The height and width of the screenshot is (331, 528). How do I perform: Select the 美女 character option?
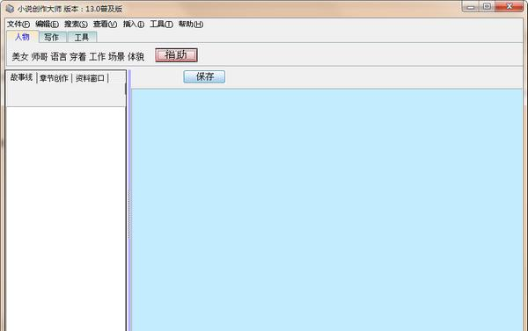[20, 56]
